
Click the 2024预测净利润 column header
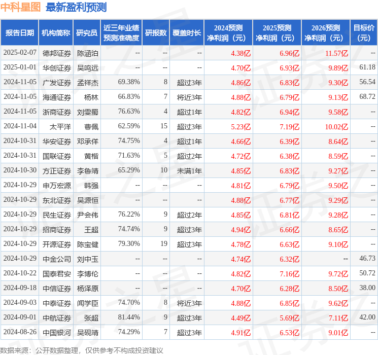coord(228,33)
